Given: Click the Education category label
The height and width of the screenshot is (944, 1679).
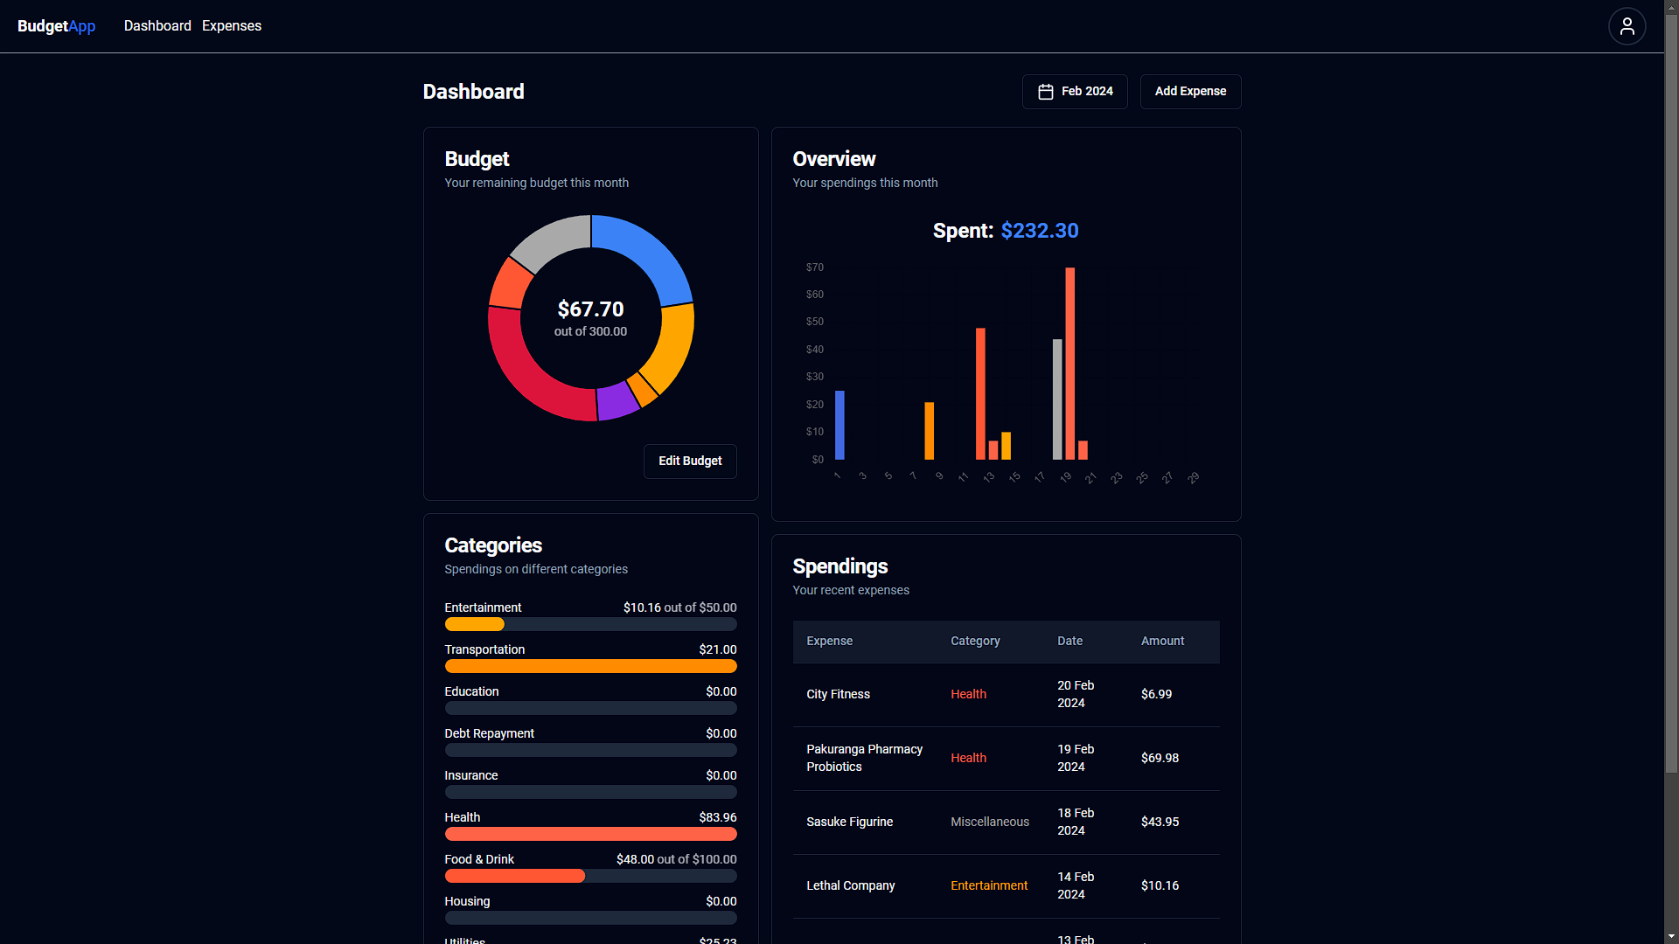Looking at the screenshot, I should click(x=471, y=691).
